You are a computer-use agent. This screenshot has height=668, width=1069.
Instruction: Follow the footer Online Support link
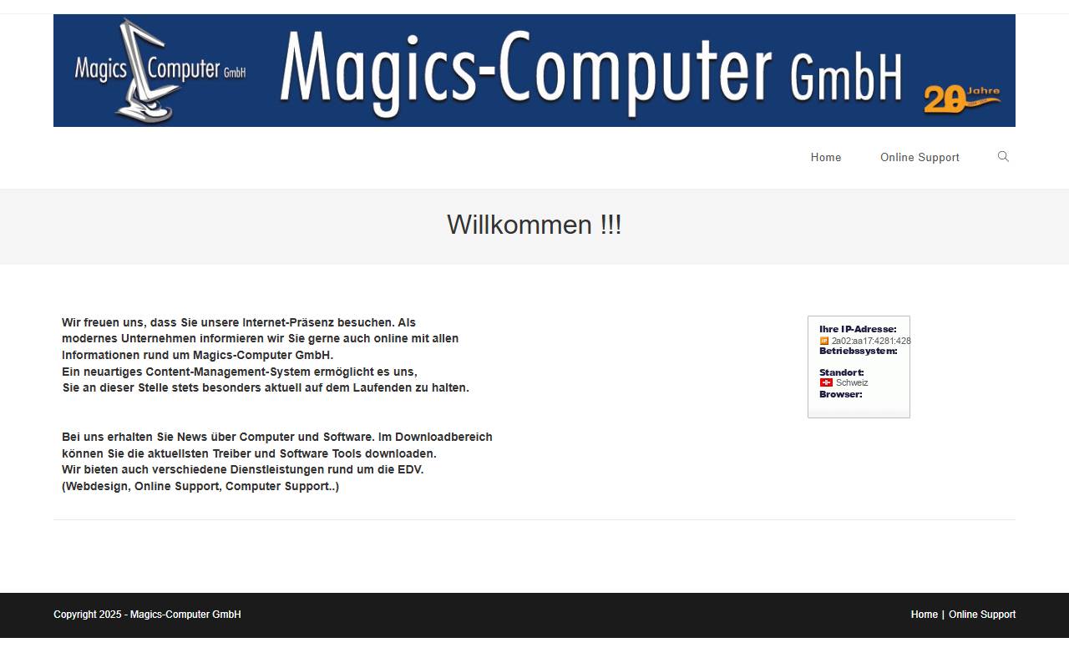[982, 615]
